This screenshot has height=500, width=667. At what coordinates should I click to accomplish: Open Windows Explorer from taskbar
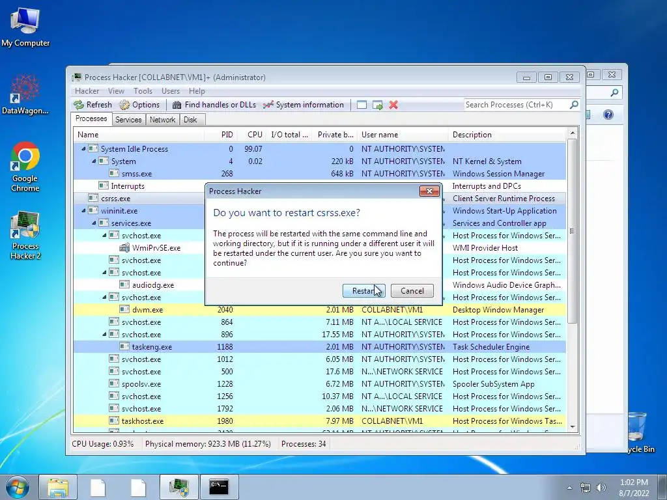tap(58, 487)
